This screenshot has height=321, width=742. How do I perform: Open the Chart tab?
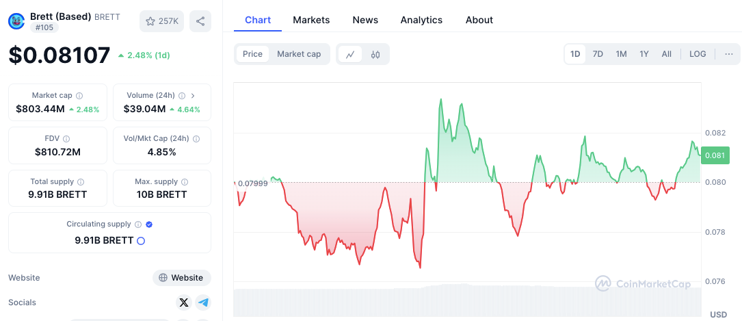(258, 20)
